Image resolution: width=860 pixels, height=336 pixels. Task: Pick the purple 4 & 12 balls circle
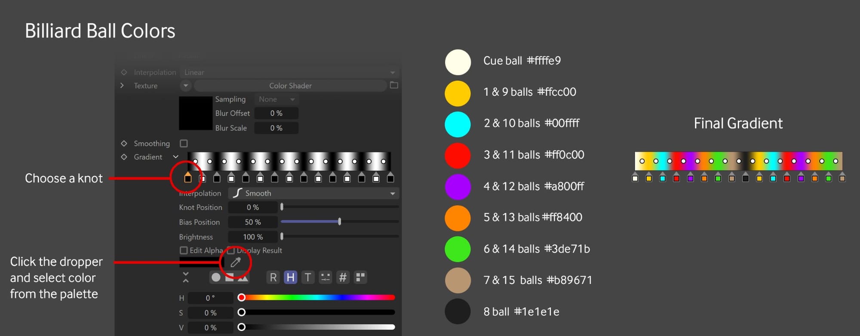[x=458, y=187]
